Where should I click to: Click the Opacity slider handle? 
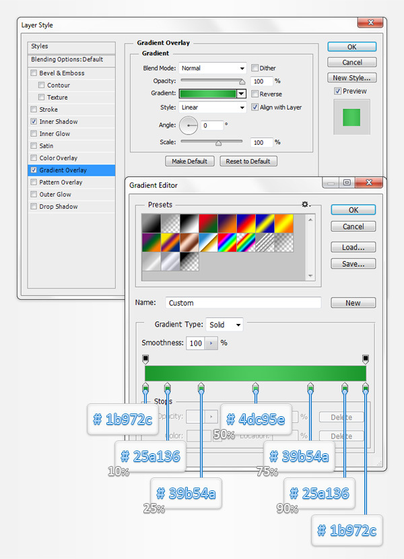[x=242, y=82]
